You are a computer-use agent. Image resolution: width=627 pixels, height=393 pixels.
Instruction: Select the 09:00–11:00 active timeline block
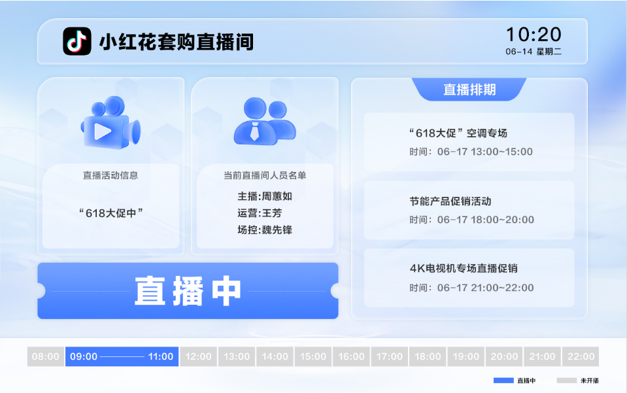(122, 356)
